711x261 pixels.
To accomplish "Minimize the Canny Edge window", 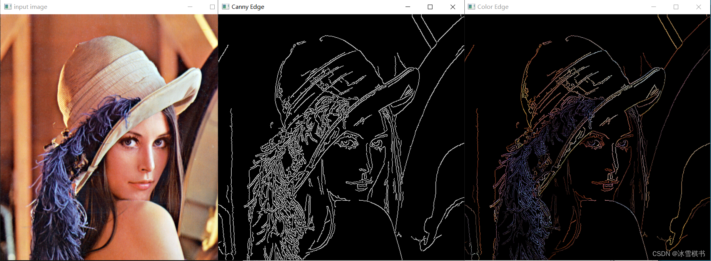I will (408, 7).
